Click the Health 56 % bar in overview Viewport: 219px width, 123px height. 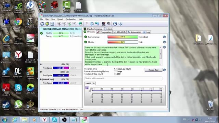(123, 42)
